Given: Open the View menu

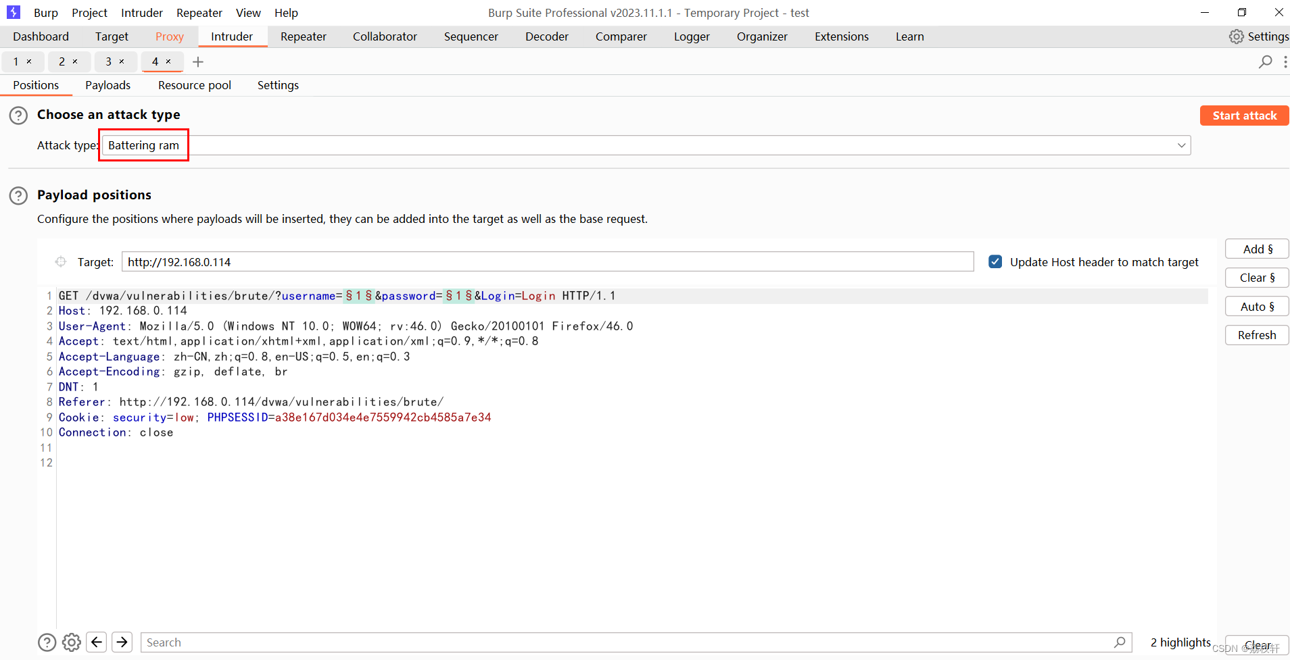Looking at the screenshot, I should pos(248,13).
